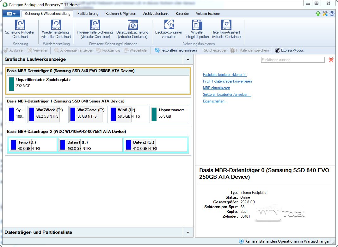Image resolution: width=338 pixels, height=247 pixels.
Task: Open Backup-Container verwalten
Action: click(169, 25)
